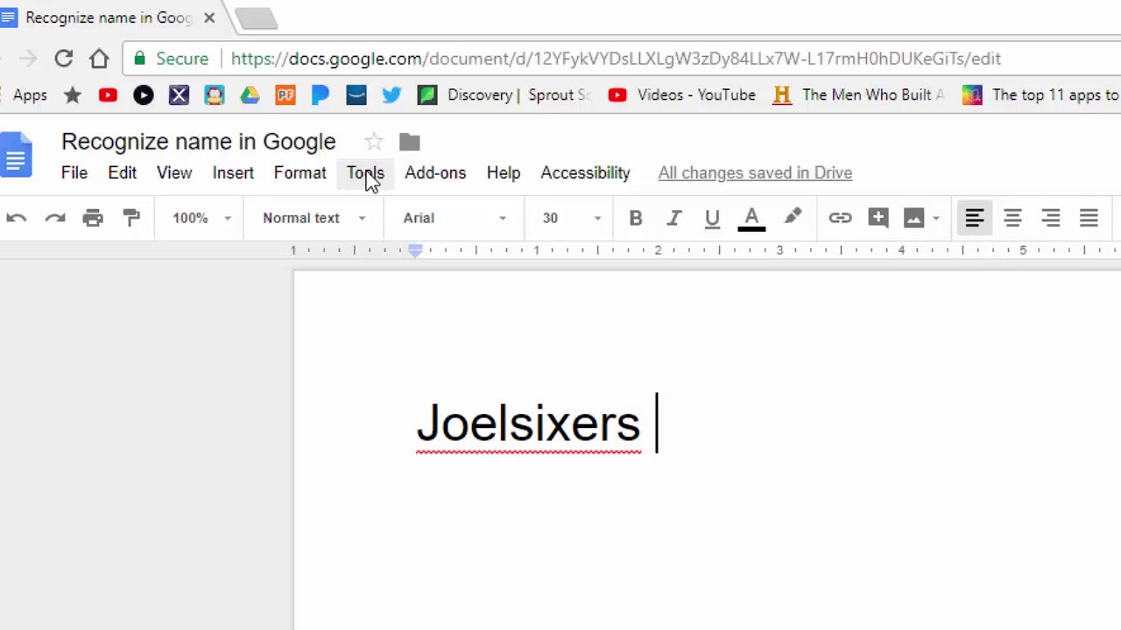Reload the page
The height and width of the screenshot is (630, 1121).
(x=63, y=59)
